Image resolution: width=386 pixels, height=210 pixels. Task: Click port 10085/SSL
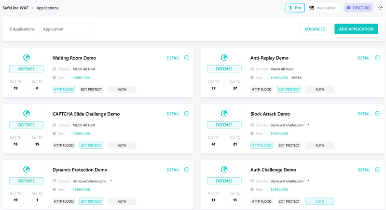tap(82, 133)
